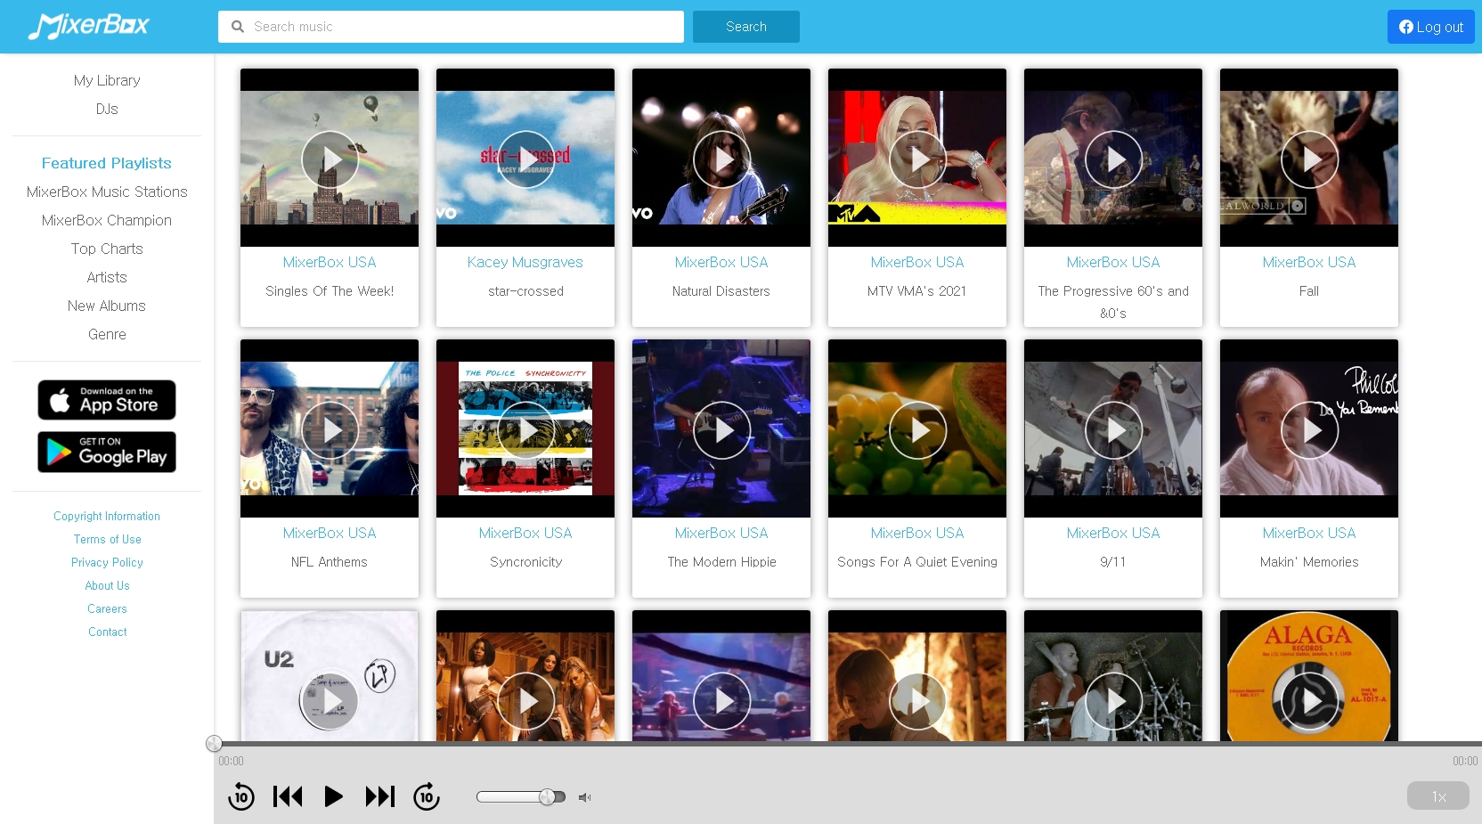The width and height of the screenshot is (1482, 824).
Task: Log out with the Facebook button
Action: click(x=1431, y=27)
